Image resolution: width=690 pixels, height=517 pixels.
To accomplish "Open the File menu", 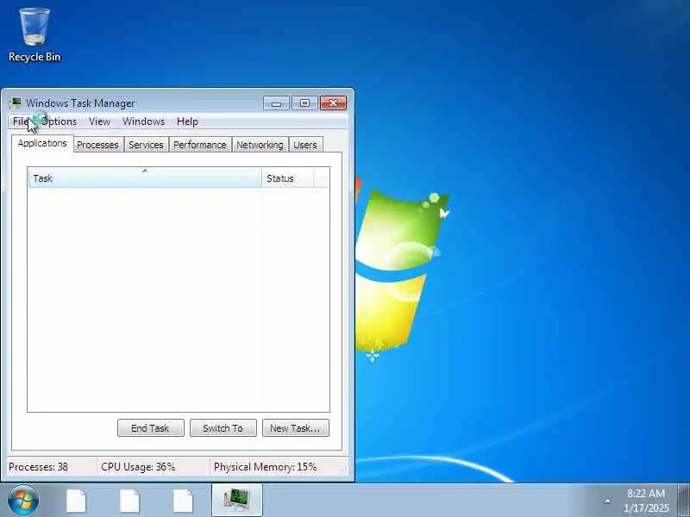I will (x=21, y=121).
